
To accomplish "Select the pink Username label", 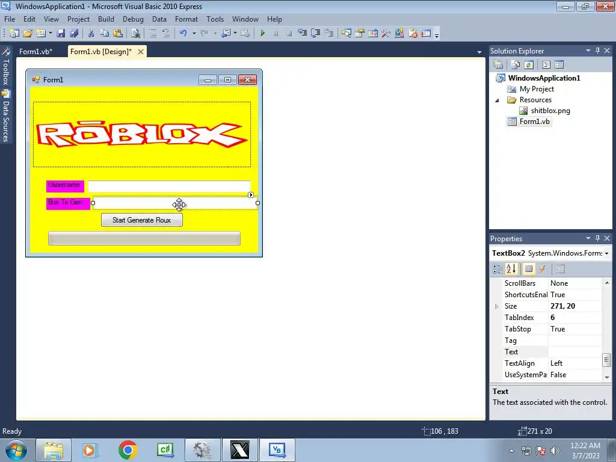I will [65, 186].
